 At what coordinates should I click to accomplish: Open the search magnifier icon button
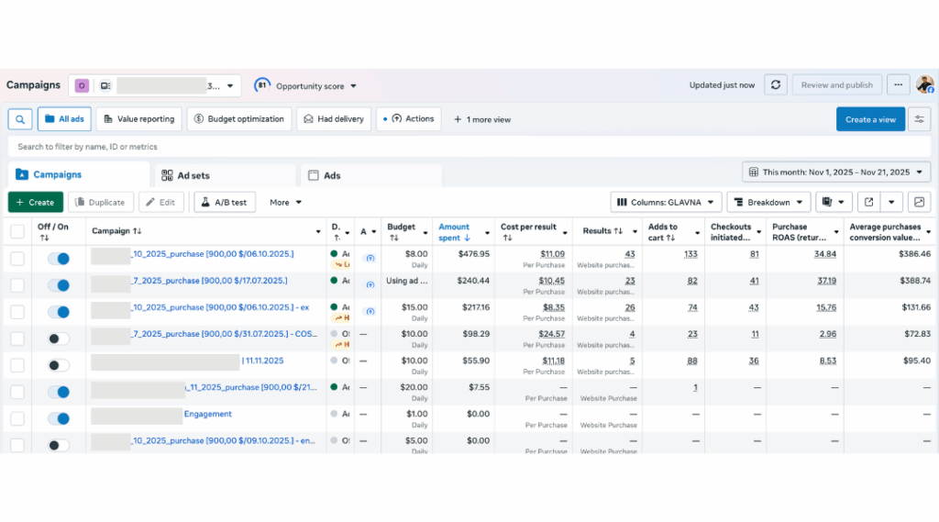(20, 119)
